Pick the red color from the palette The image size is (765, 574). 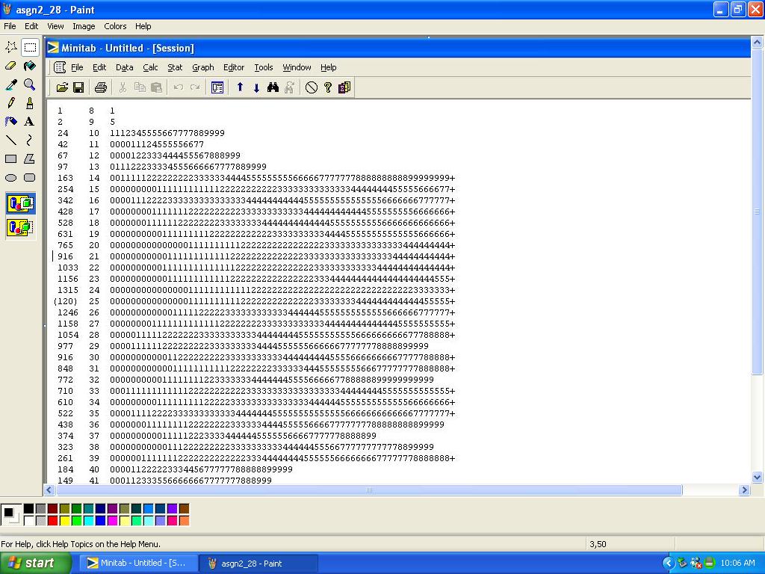click(x=52, y=520)
